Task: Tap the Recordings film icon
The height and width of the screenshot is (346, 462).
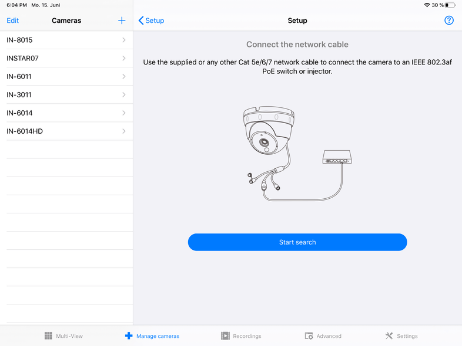Action: [x=225, y=336]
